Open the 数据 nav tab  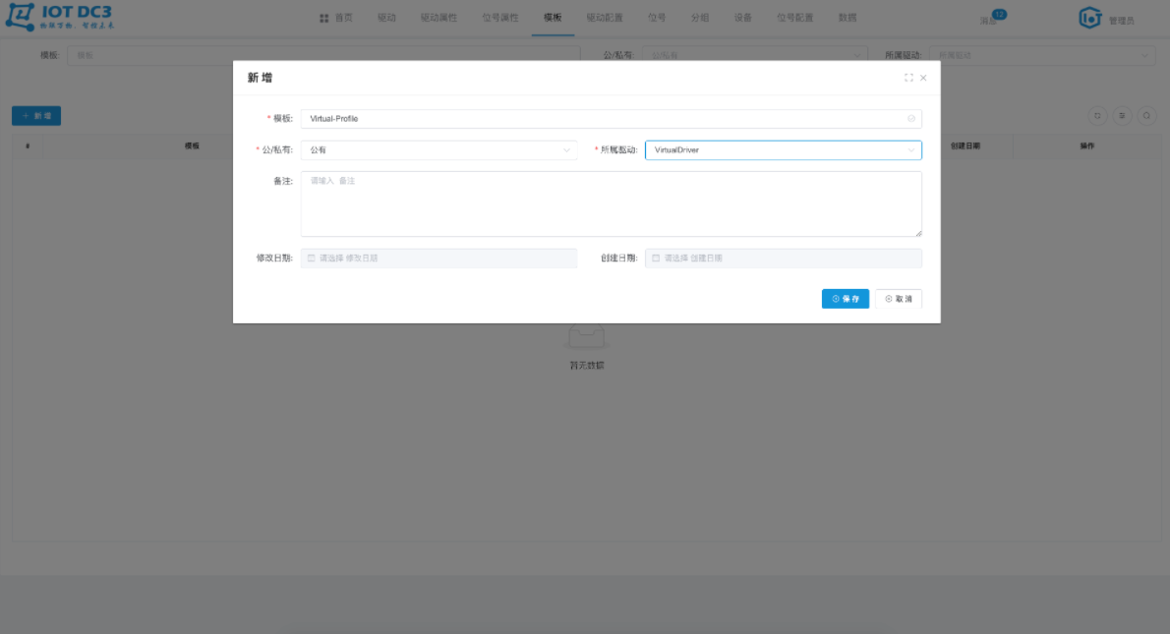coord(847,18)
